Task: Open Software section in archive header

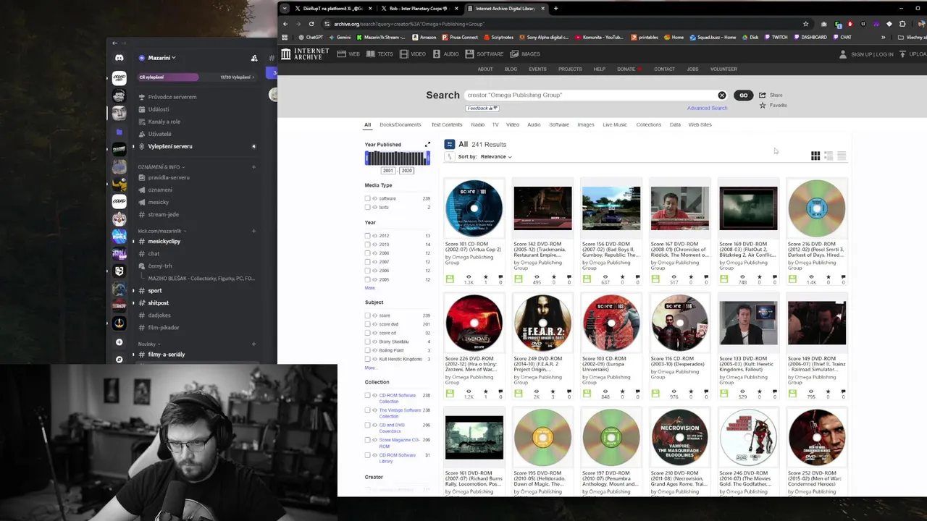Action: pos(485,54)
